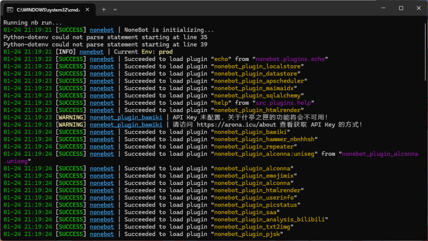Click "nonebot_plugin_txt2img" plugin name
This screenshot has height=241, width=428.
tap(252, 227)
